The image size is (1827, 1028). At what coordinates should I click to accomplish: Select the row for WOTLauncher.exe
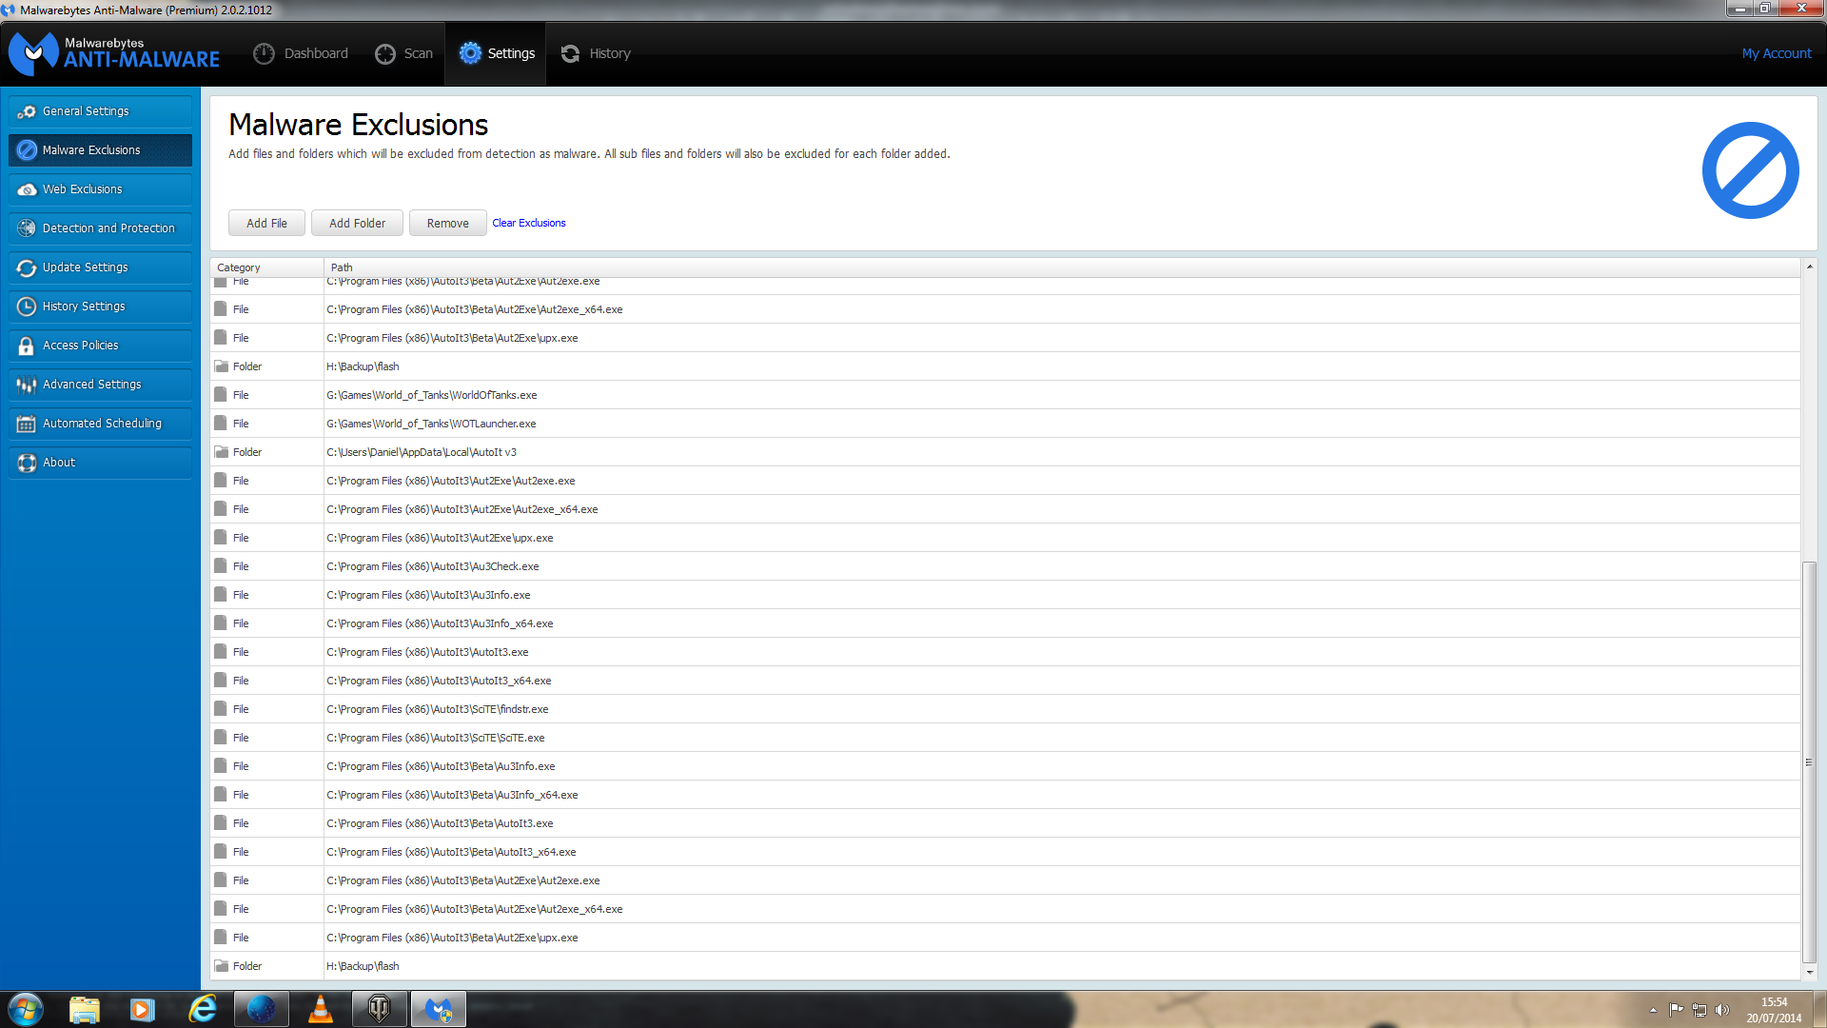(1005, 424)
